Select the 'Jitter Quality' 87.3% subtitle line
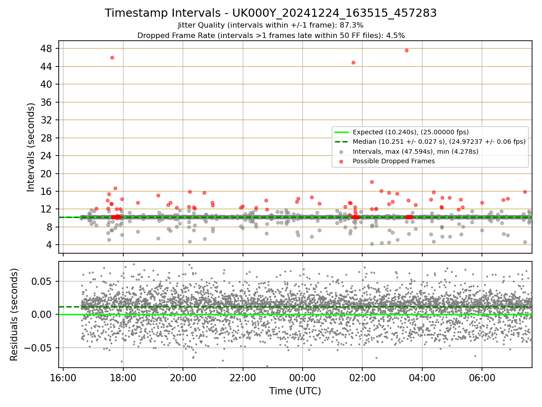 point(271,25)
